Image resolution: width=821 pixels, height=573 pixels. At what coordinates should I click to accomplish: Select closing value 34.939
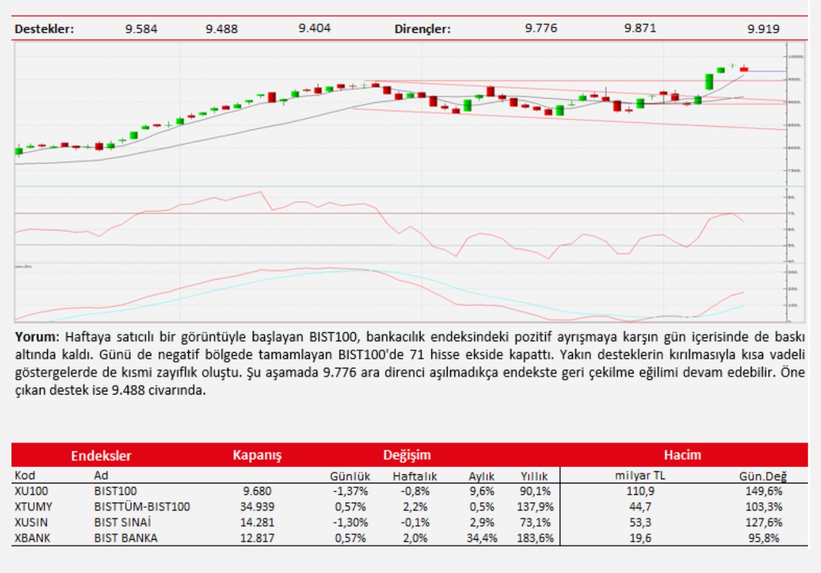pos(257,507)
